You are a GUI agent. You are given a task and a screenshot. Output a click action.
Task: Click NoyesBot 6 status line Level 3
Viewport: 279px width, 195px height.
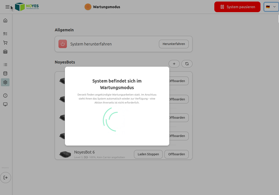[x=99, y=157]
